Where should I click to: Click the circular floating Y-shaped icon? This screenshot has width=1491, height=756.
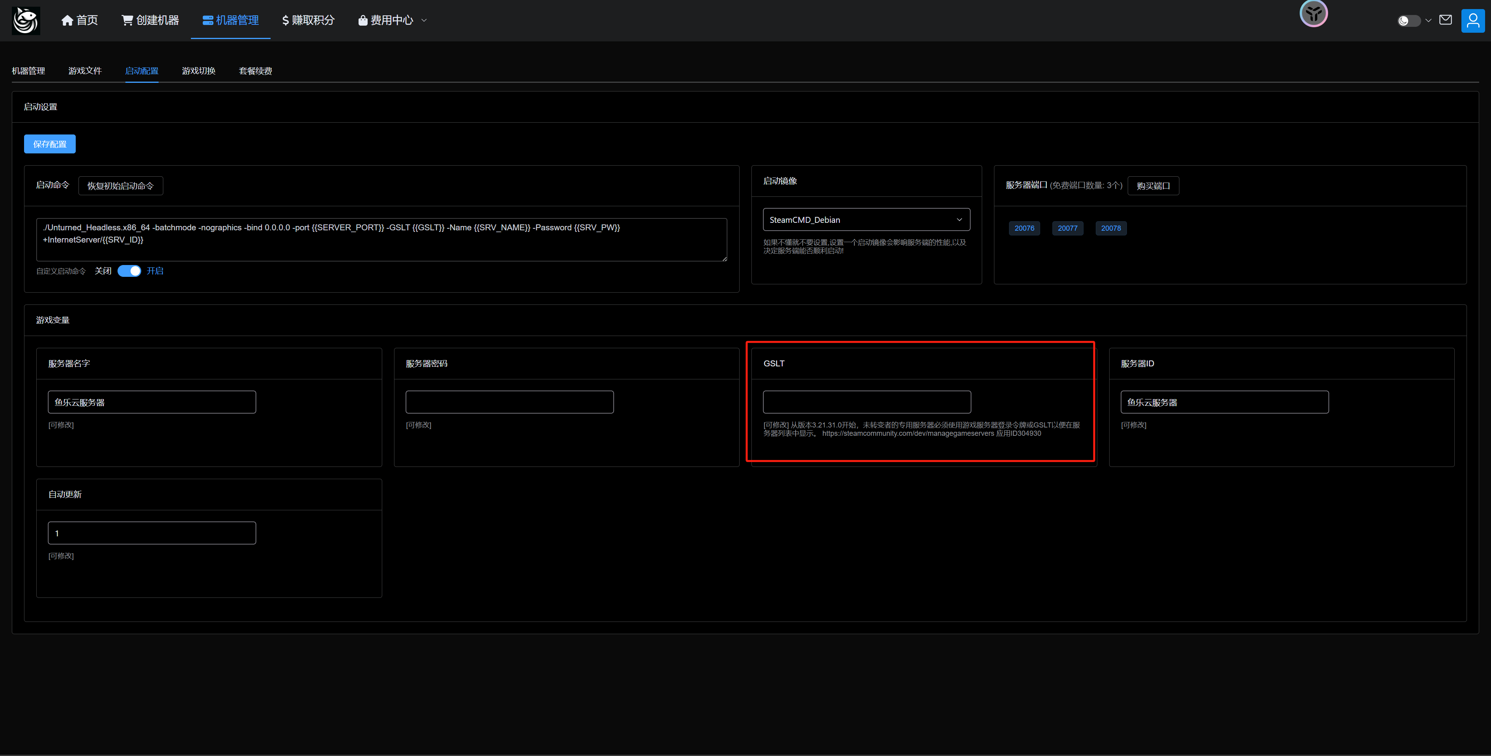pos(1313,13)
